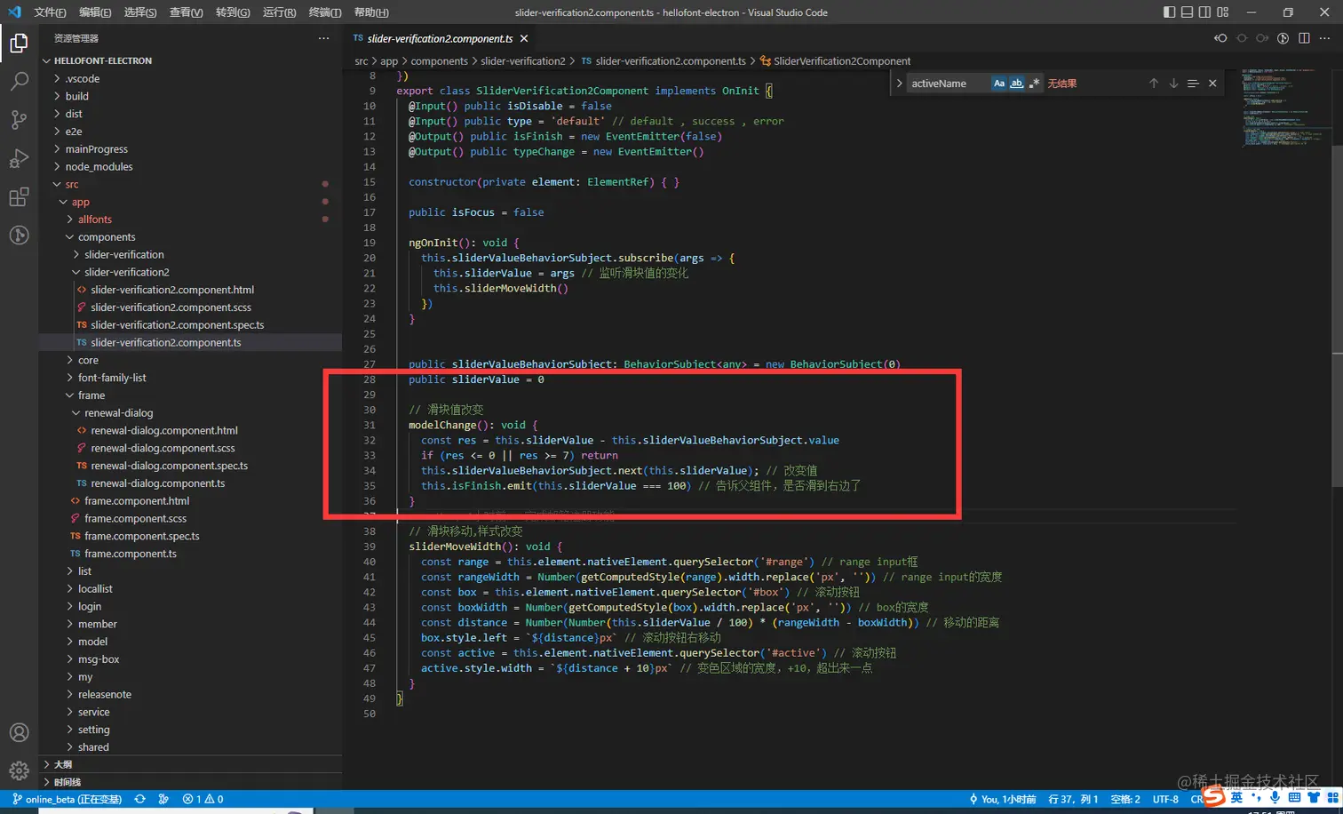Open the 文件(F) menu
Viewport: 1343px width, 814px height.
pos(50,12)
